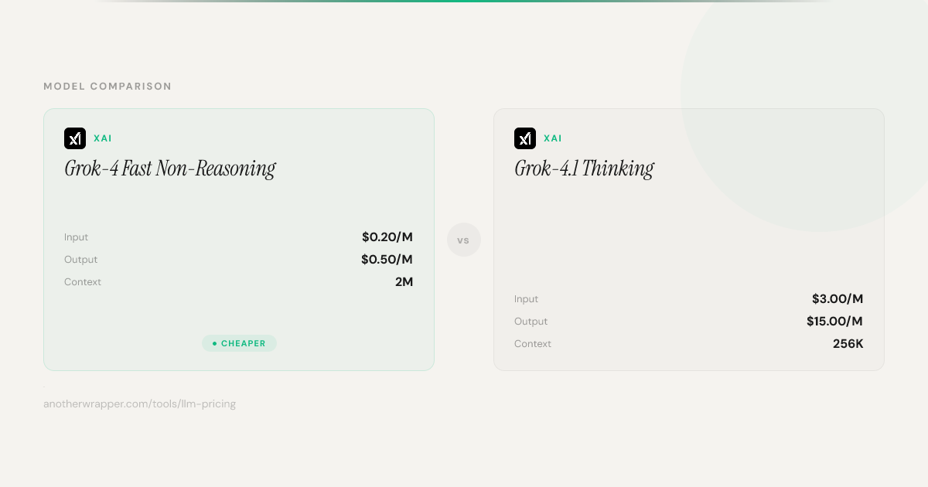Viewport: 928px width, 487px height.
Task: Click the $15.00/M output price
Action: [x=834, y=322]
